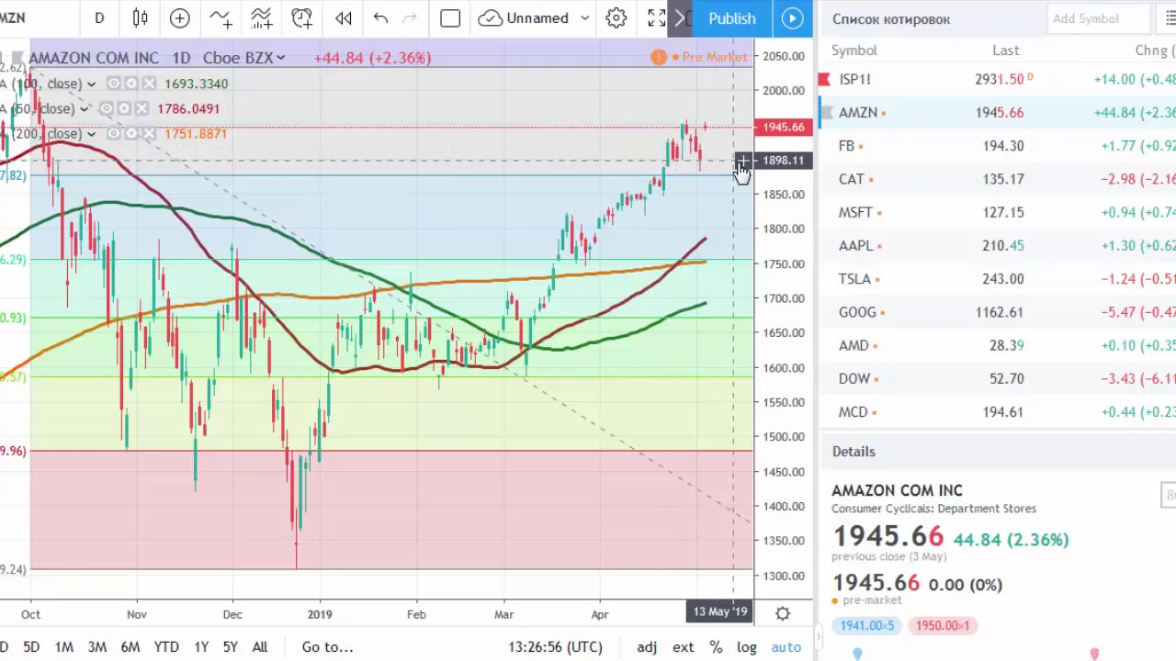Select the All date range
This screenshot has width=1176, height=661.
[x=260, y=646]
